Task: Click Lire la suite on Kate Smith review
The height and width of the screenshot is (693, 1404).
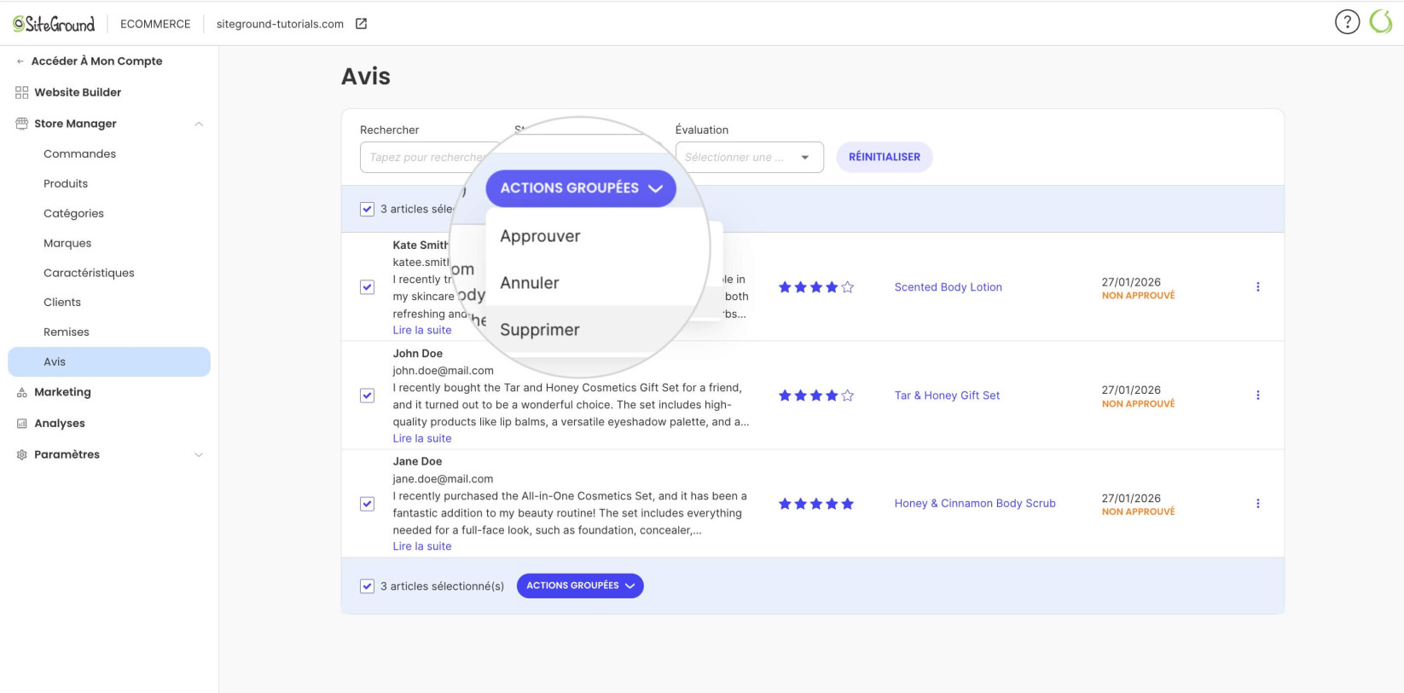Action: 422,331
